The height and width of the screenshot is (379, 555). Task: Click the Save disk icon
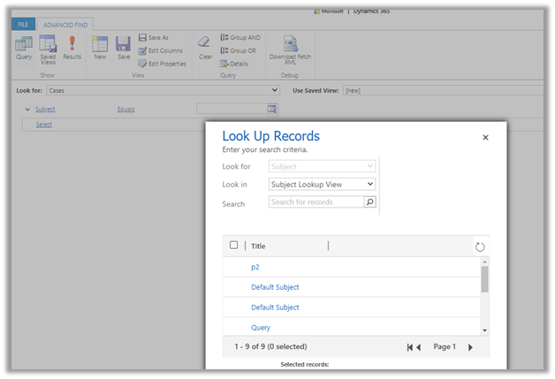(124, 45)
